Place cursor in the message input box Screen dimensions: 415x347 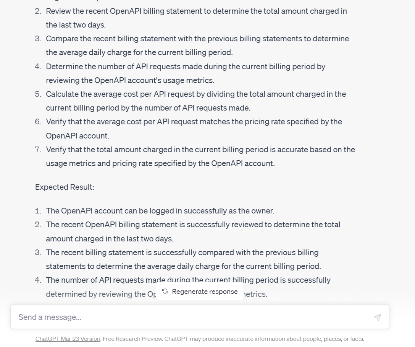(153, 317)
